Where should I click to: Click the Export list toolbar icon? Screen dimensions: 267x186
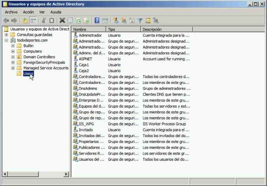(x=87, y=21)
